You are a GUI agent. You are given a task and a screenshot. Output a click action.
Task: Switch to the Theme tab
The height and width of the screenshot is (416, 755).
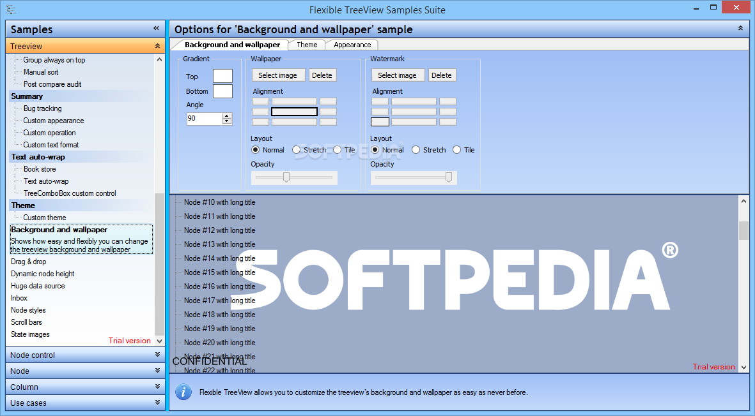[307, 45]
